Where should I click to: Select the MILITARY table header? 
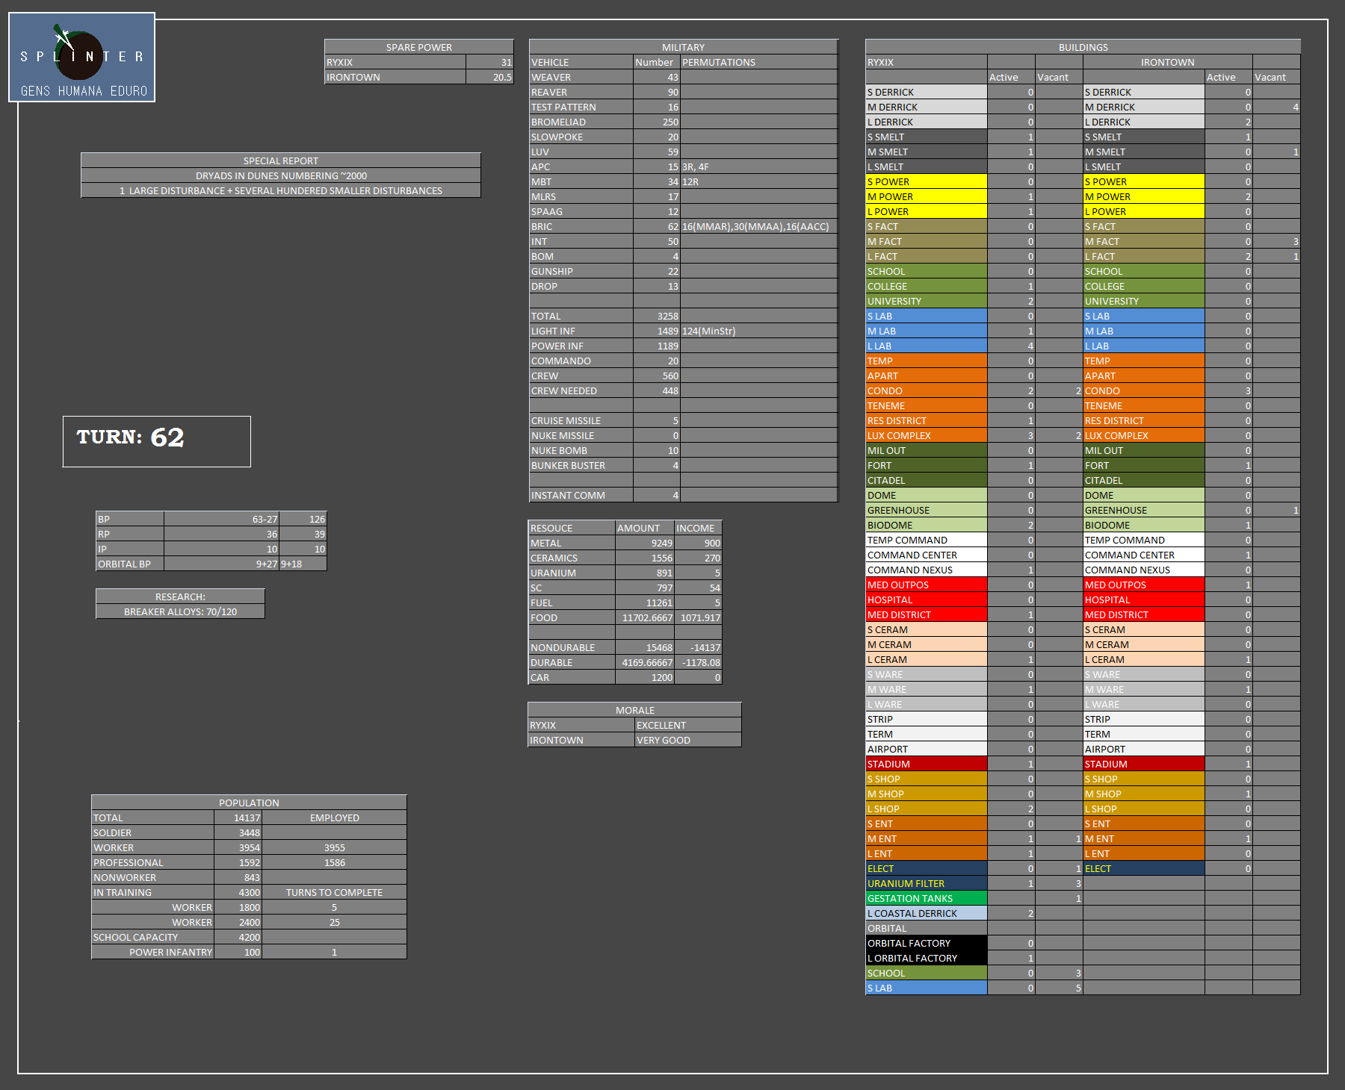[683, 47]
